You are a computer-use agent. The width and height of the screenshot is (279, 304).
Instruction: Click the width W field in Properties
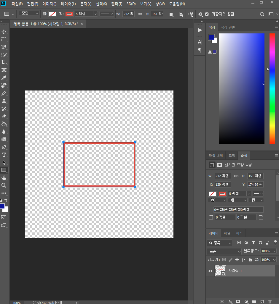point(223,176)
